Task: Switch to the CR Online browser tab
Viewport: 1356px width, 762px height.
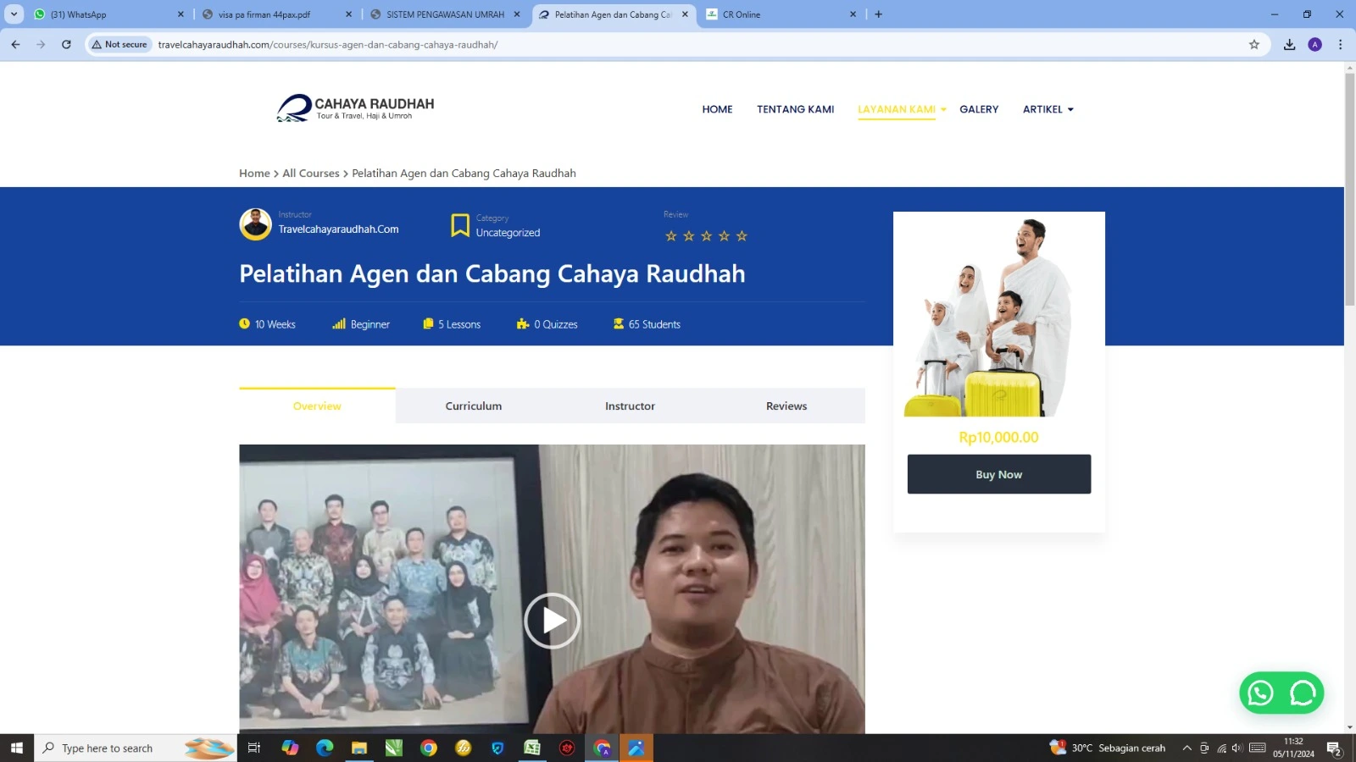Action: coord(780,14)
